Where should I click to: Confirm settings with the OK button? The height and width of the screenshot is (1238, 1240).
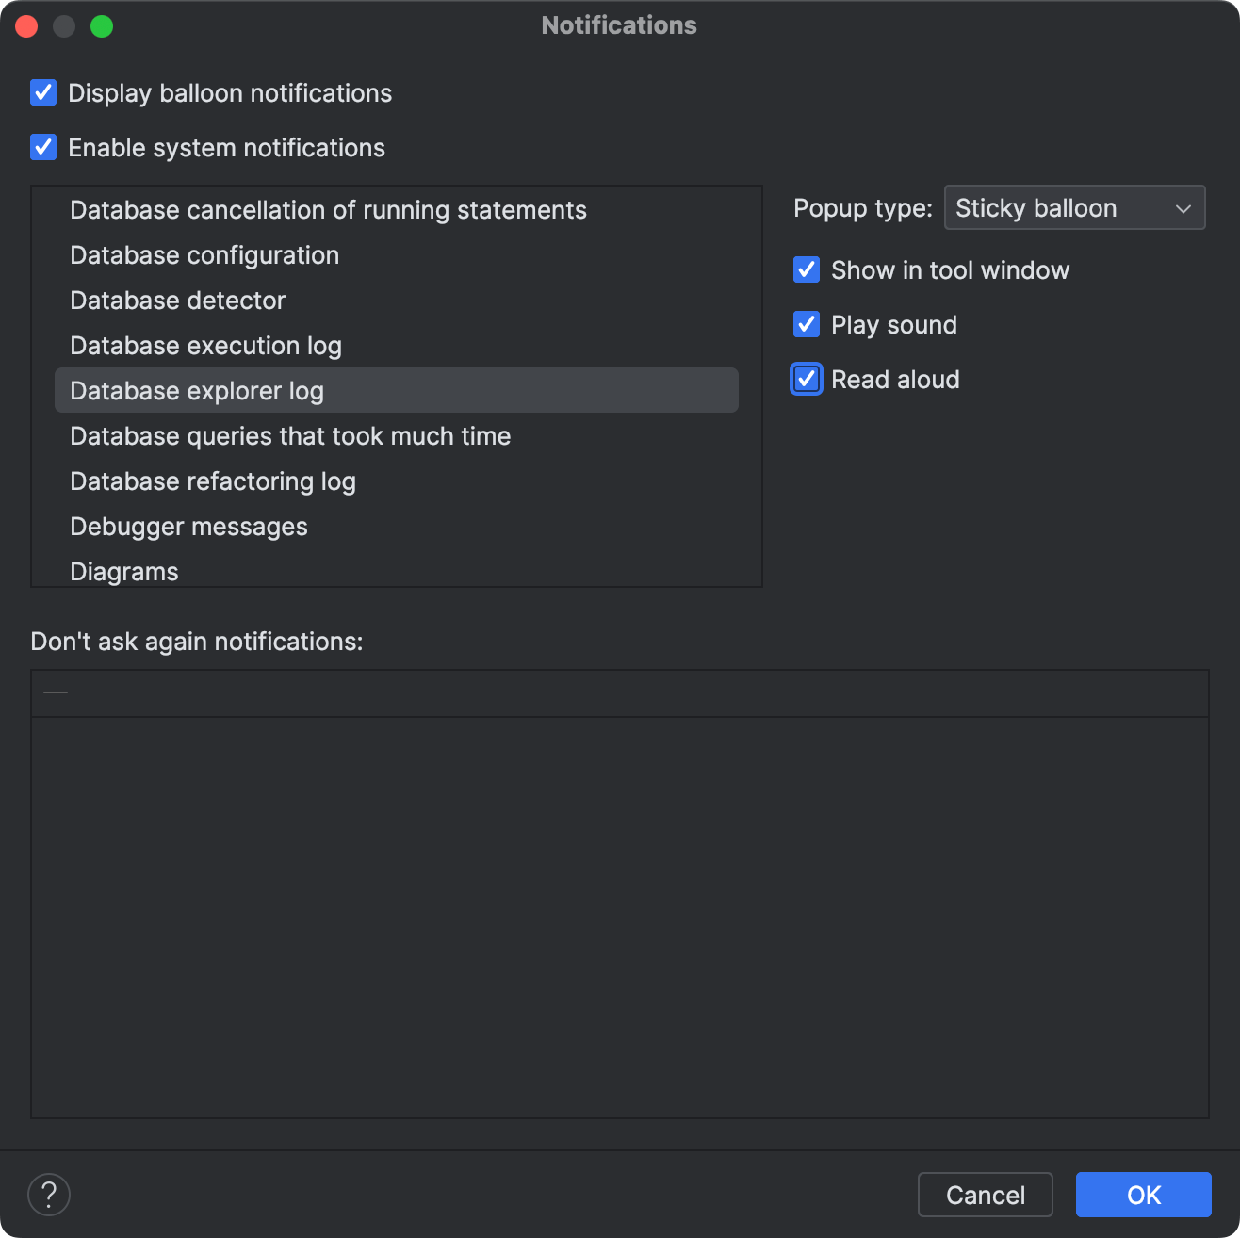(x=1143, y=1194)
